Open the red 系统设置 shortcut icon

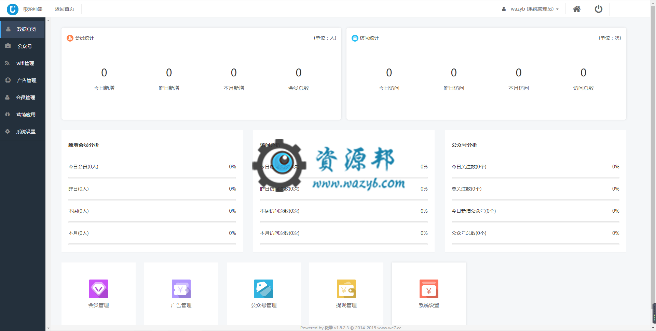(429, 289)
